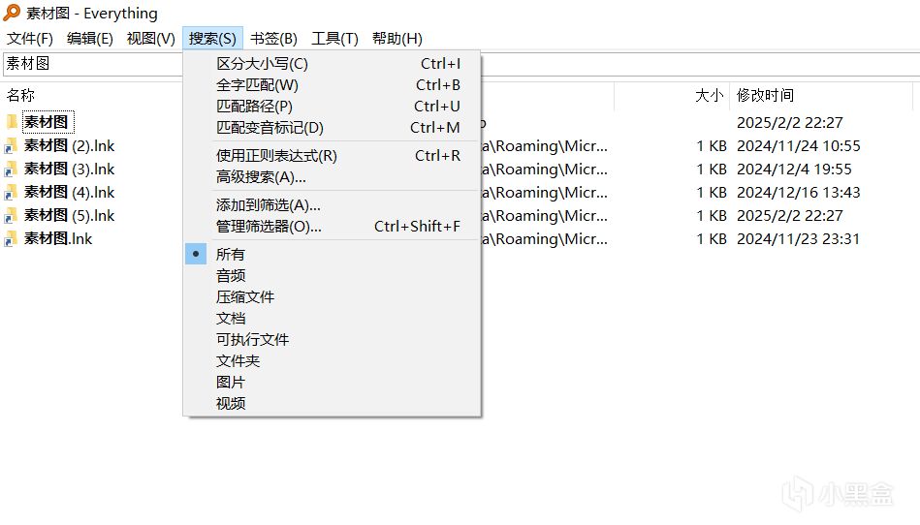This screenshot has width=920, height=525.
Task: Click date 2024/11/23 23:31
Action: pyautogui.click(x=799, y=239)
